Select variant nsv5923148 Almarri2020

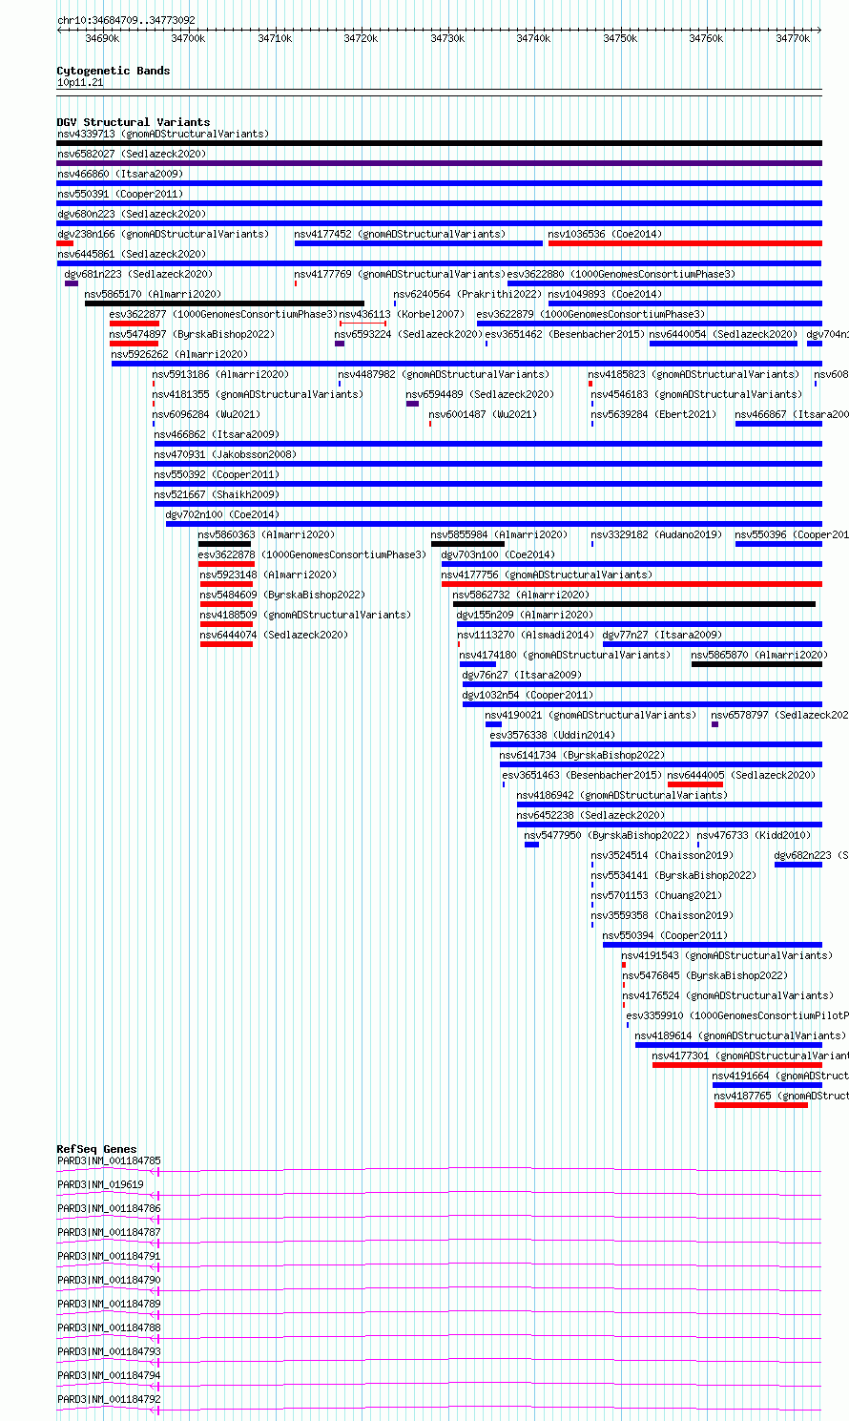[x=268, y=575]
